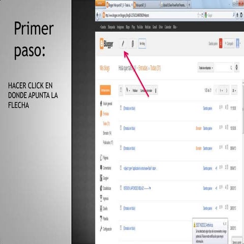Open the object type shockwave-flash post
244x244 pixels.
click(140, 168)
